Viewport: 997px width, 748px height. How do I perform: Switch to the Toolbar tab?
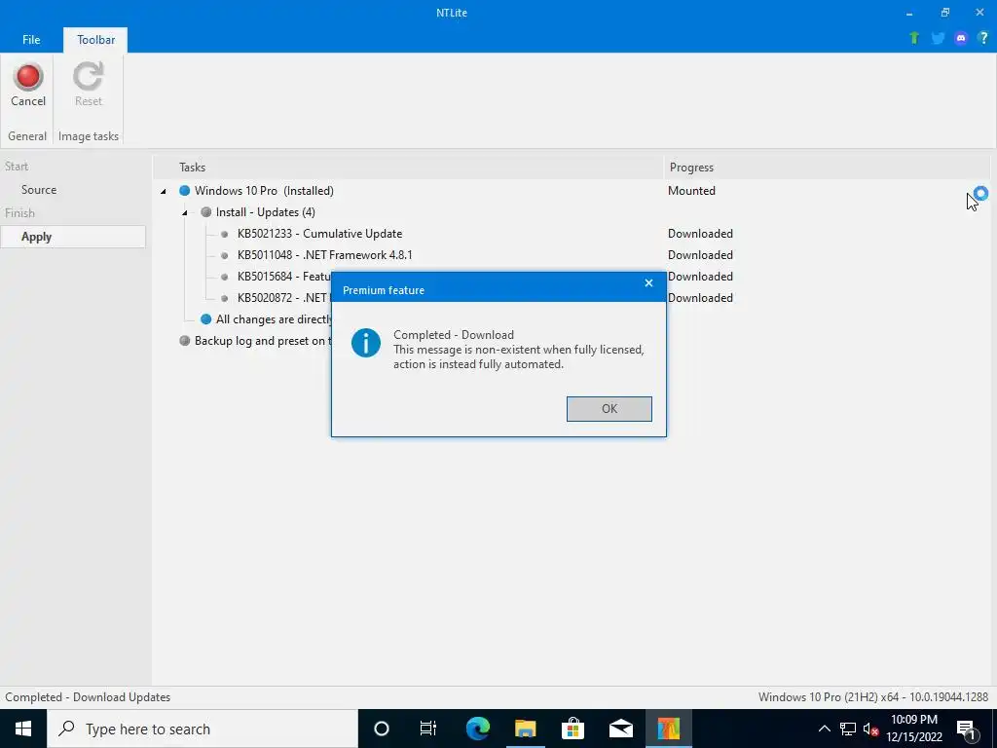click(x=96, y=39)
